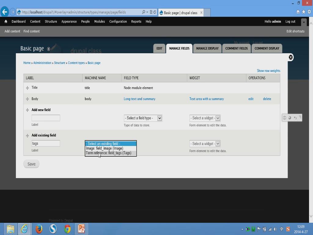Open the Select a field type dropdown

pyautogui.click(x=143, y=118)
